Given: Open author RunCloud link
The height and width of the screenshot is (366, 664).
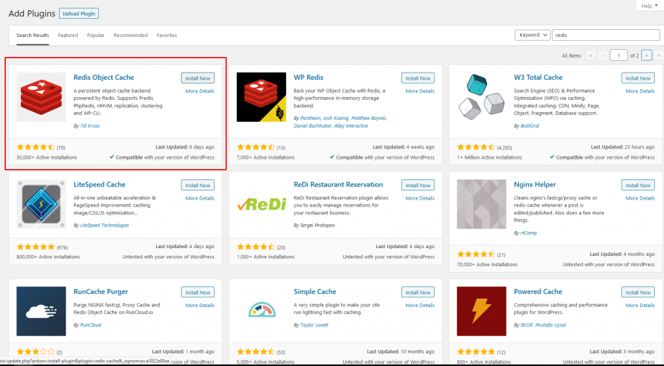Looking at the screenshot, I should pos(91,325).
